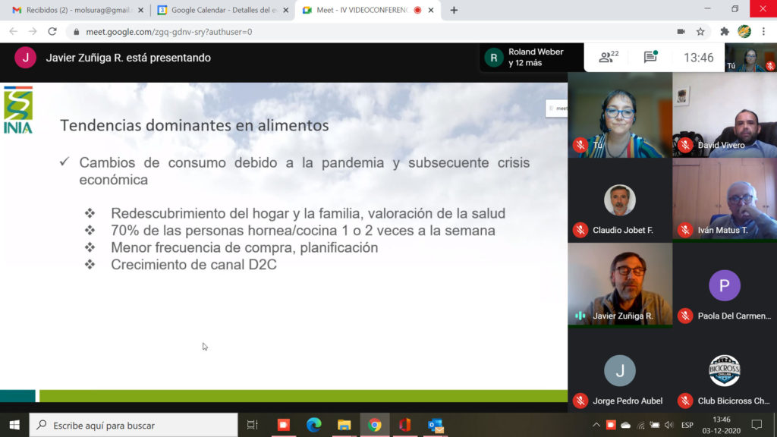
Task: Bookmark this page with the star icon
Action: (700, 32)
